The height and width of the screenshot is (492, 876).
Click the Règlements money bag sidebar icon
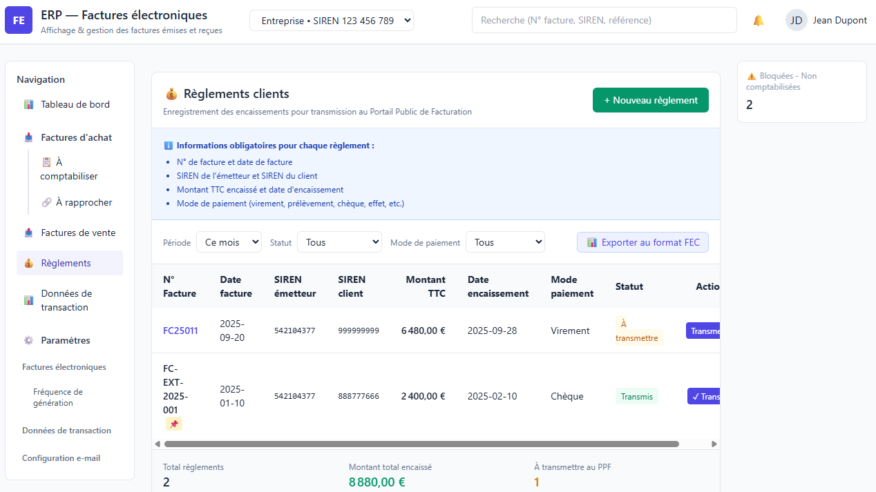pos(28,264)
